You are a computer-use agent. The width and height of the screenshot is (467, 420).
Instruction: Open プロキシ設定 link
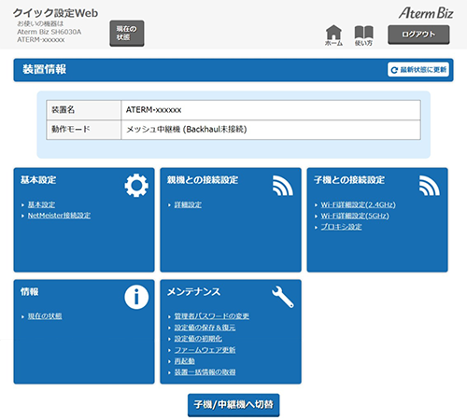pyautogui.click(x=341, y=227)
